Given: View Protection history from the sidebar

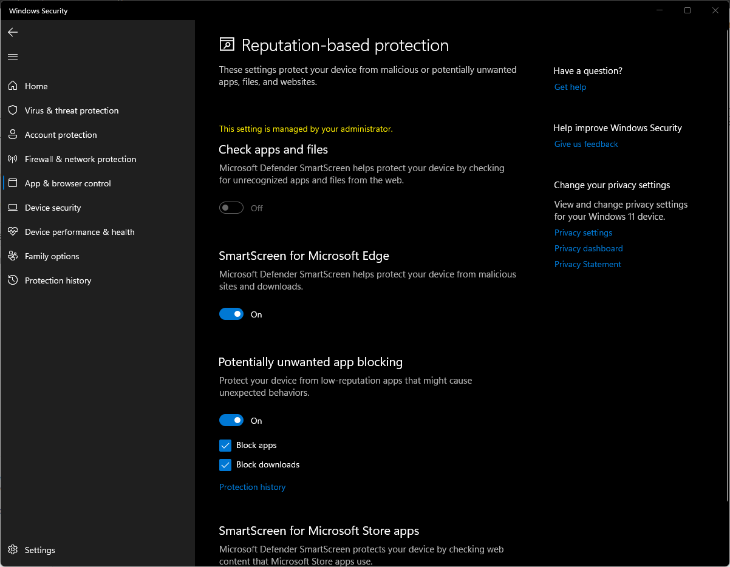Looking at the screenshot, I should (x=58, y=280).
